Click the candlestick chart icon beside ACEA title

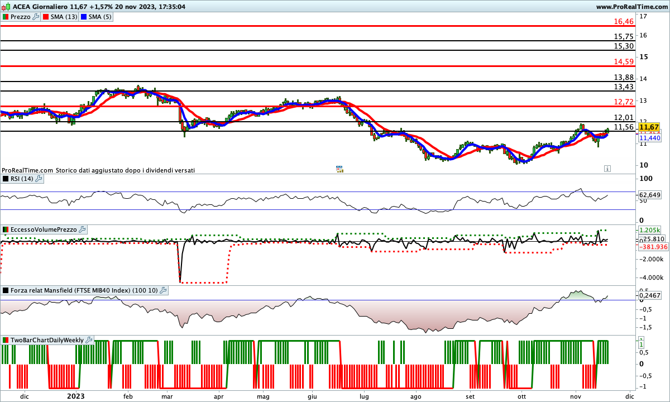6,7
